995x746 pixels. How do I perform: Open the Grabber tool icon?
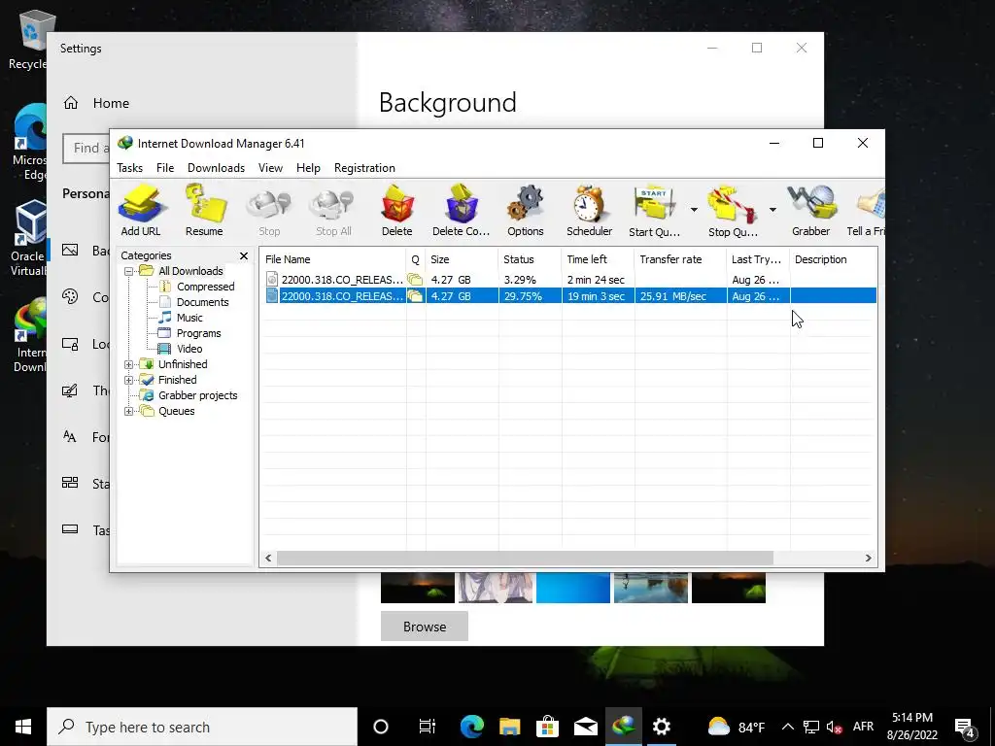(811, 211)
